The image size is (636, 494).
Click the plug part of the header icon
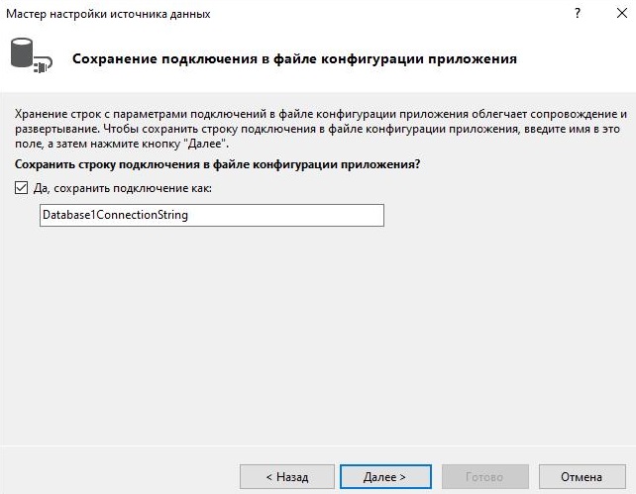coord(43,65)
